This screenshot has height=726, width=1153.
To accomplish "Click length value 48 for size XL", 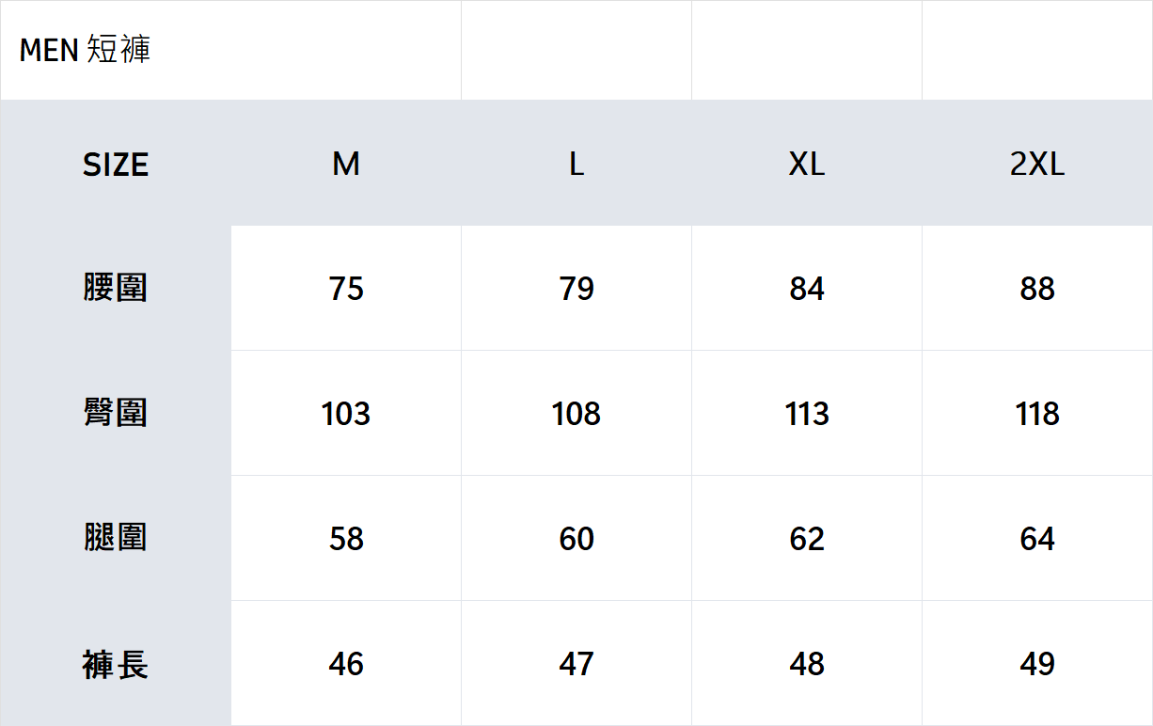I will [x=807, y=664].
